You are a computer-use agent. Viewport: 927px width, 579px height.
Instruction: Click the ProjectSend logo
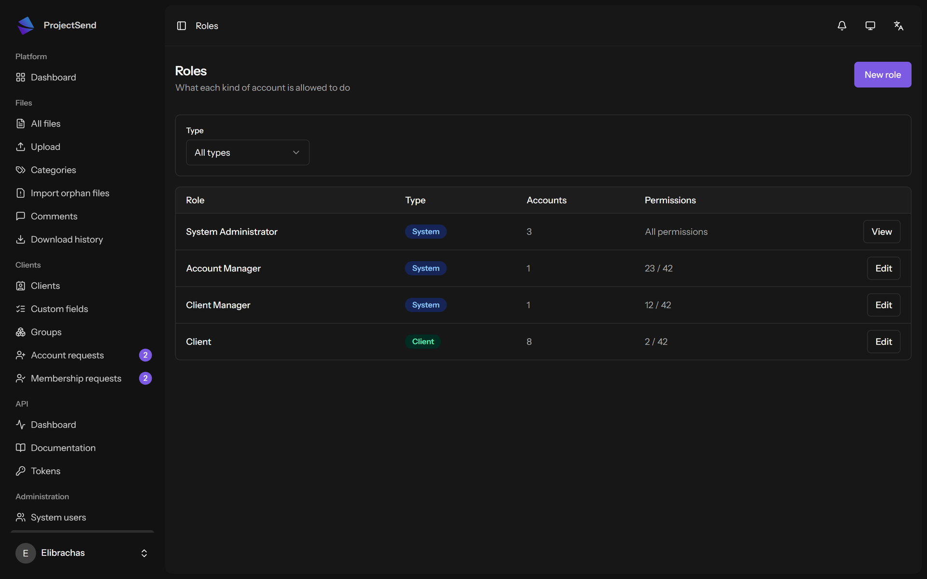point(26,25)
